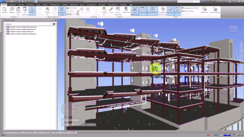Screen dimensions: 244x137
Task: Toggle Quick Properties
Action: (118, 11)
